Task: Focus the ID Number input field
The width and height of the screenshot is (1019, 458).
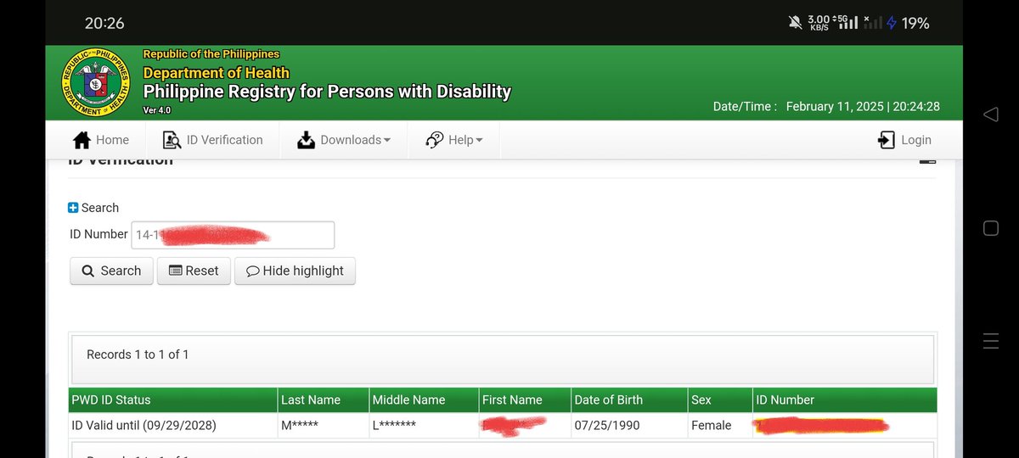Action: pyautogui.click(x=233, y=235)
